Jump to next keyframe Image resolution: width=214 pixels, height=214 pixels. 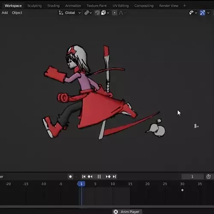tap(108, 177)
